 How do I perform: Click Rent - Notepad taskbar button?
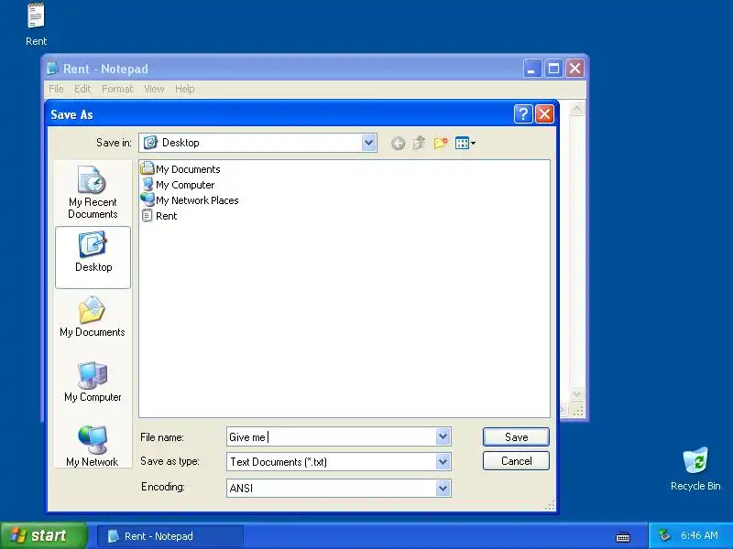(170, 536)
